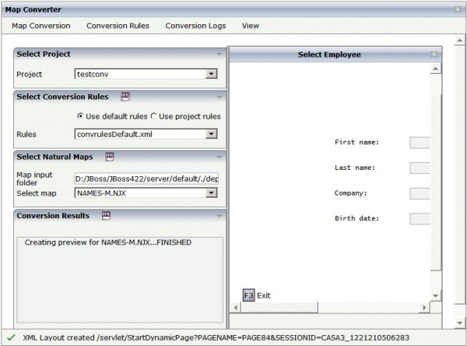Screen dimensions: 467x346
Task: Collapse the Select Conversion Rules section
Action: point(219,97)
